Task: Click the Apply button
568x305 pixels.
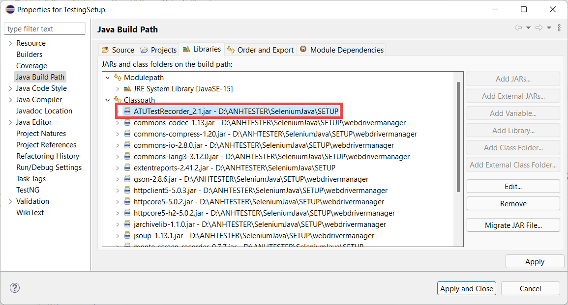Action: [535, 262]
